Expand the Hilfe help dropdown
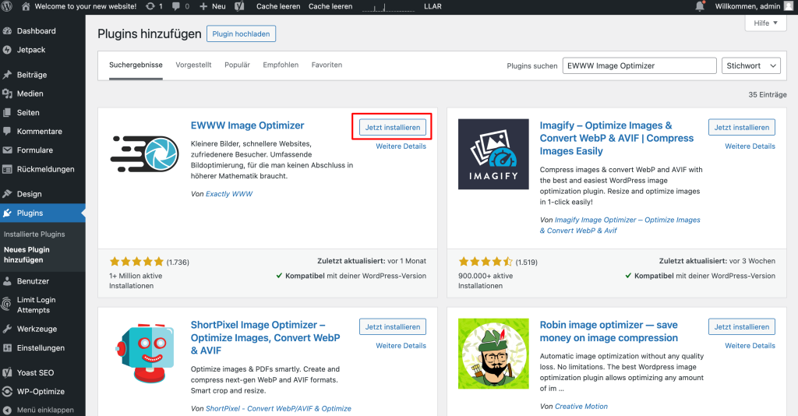Image resolution: width=798 pixels, height=416 pixels. point(765,23)
